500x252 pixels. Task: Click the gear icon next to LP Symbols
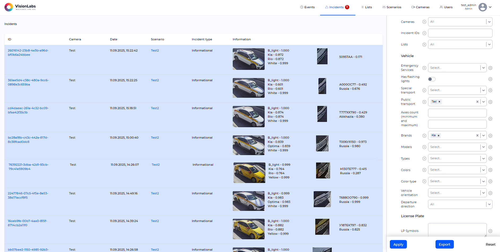[x=490, y=231]
